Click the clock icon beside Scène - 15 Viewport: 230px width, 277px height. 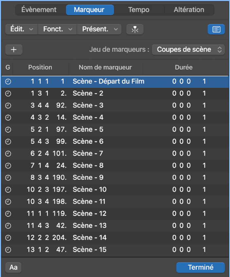tap(8, 249)
